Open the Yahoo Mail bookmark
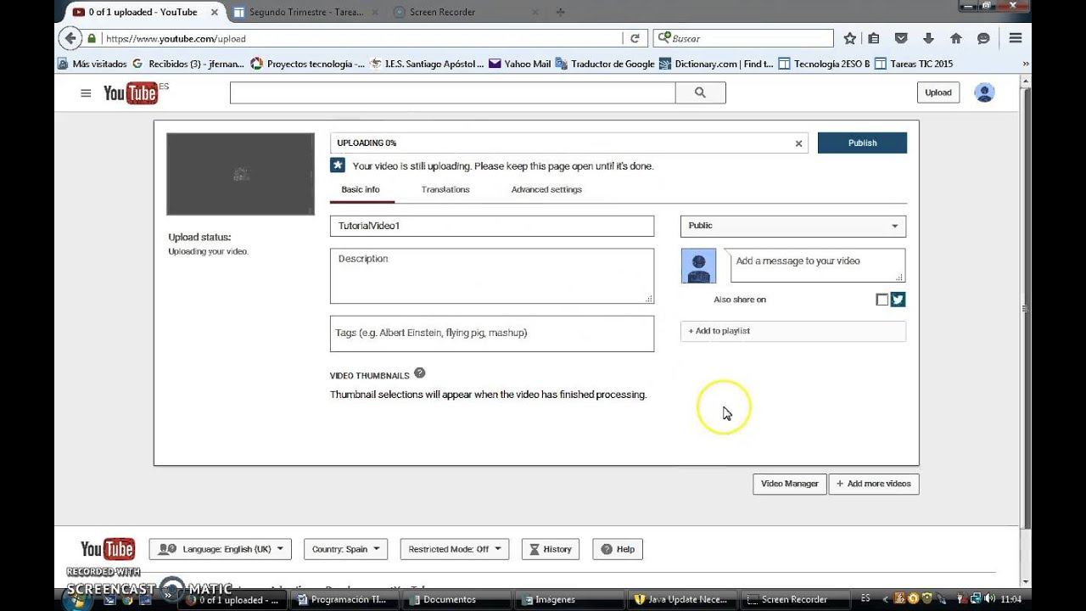 [519, 64]
